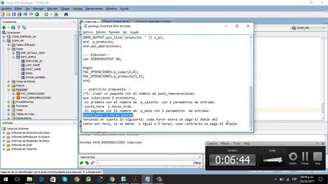Click the Save All toolbar icon
Viewport: 328px width, 184px height.
[x=19, y=14]
